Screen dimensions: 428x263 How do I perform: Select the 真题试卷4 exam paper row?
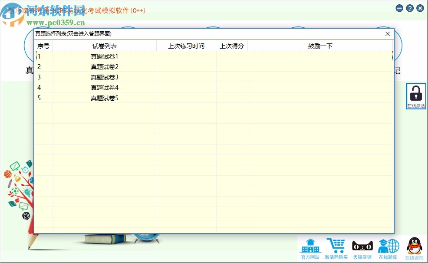[x=104, y=87]
